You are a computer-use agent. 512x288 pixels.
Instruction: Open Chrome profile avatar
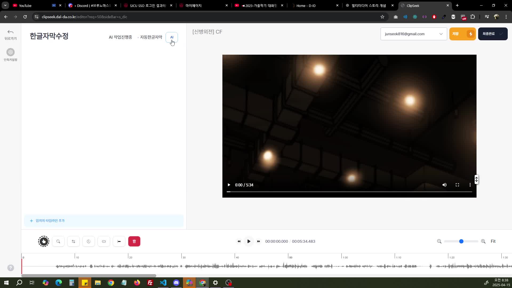point(497,17)
